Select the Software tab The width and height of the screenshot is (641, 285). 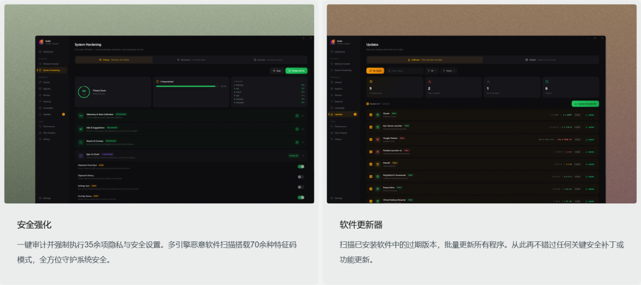tap(425, 60)
